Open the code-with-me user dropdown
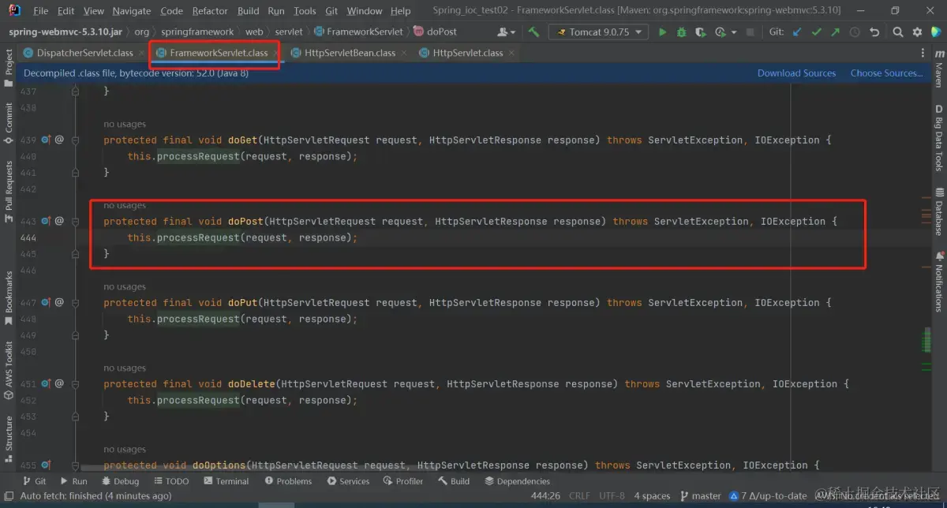The width and height of the screenshot is (947, 508). (x=506, y=32)
